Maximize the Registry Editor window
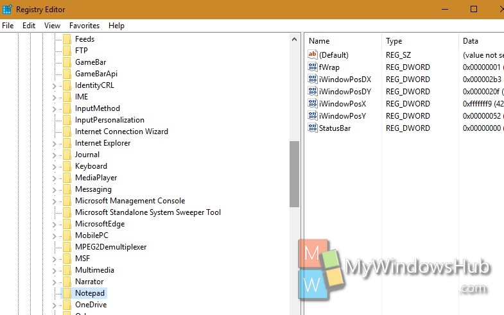 tap(473, 9)
